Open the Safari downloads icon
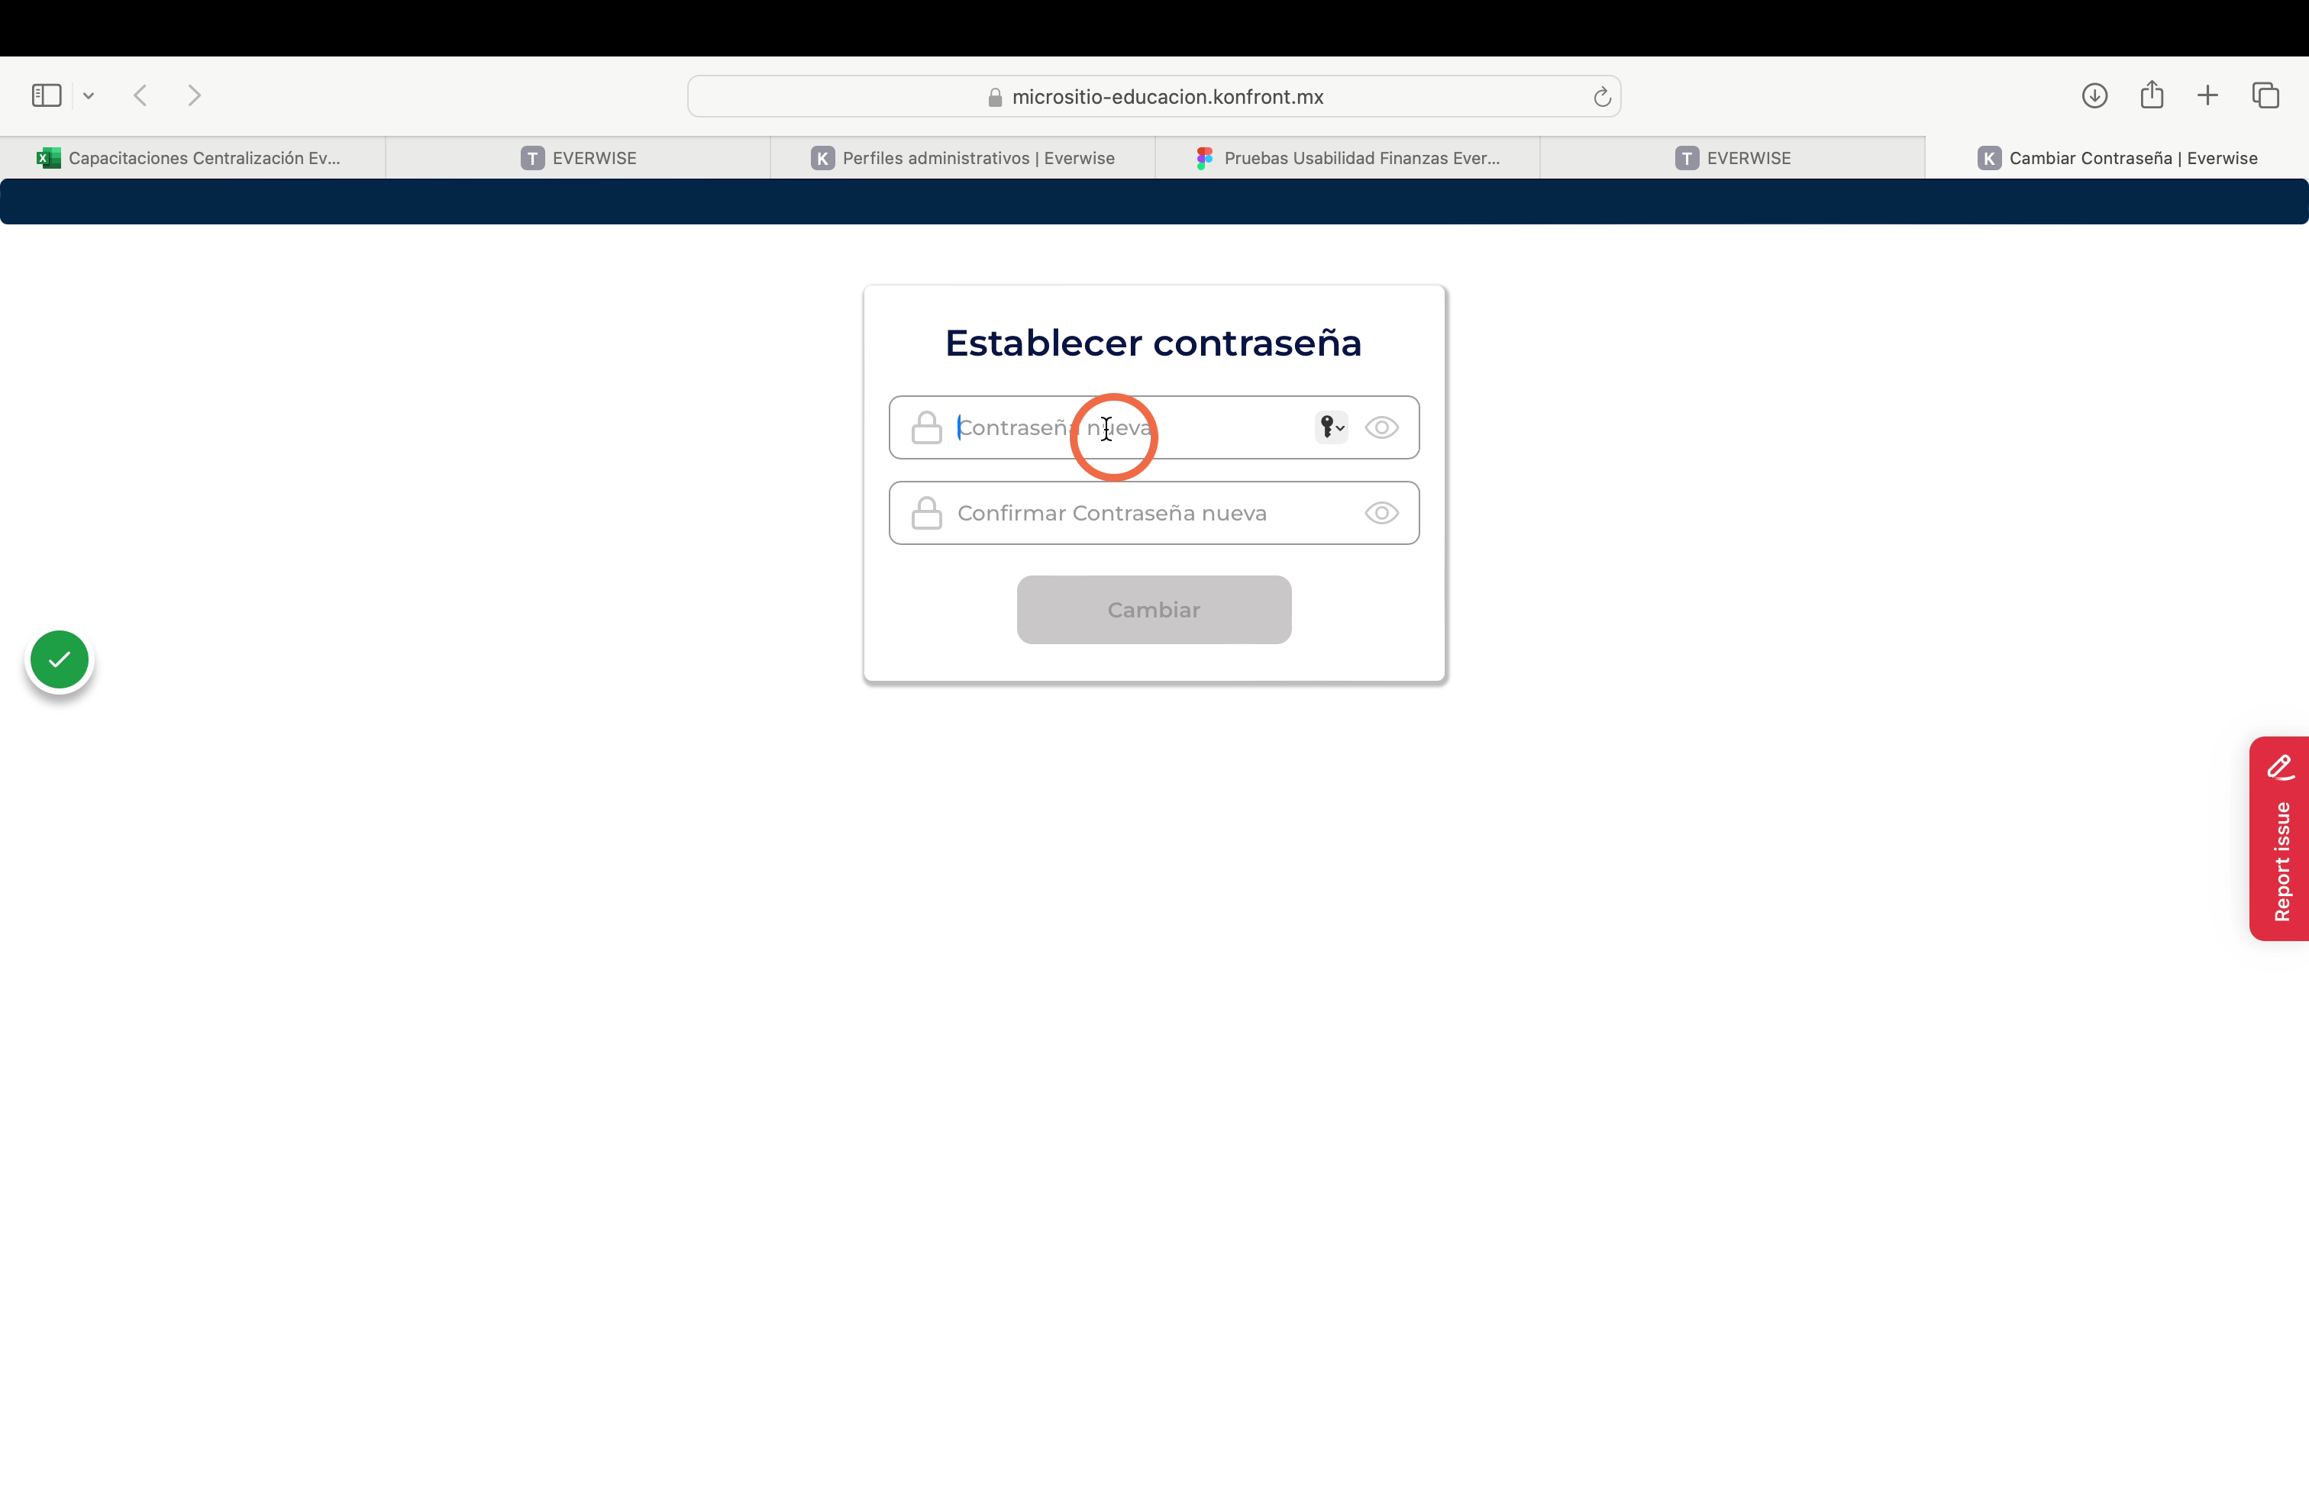The height and width of the screenshot is (1499, 2309). (x=2094, y=95)
